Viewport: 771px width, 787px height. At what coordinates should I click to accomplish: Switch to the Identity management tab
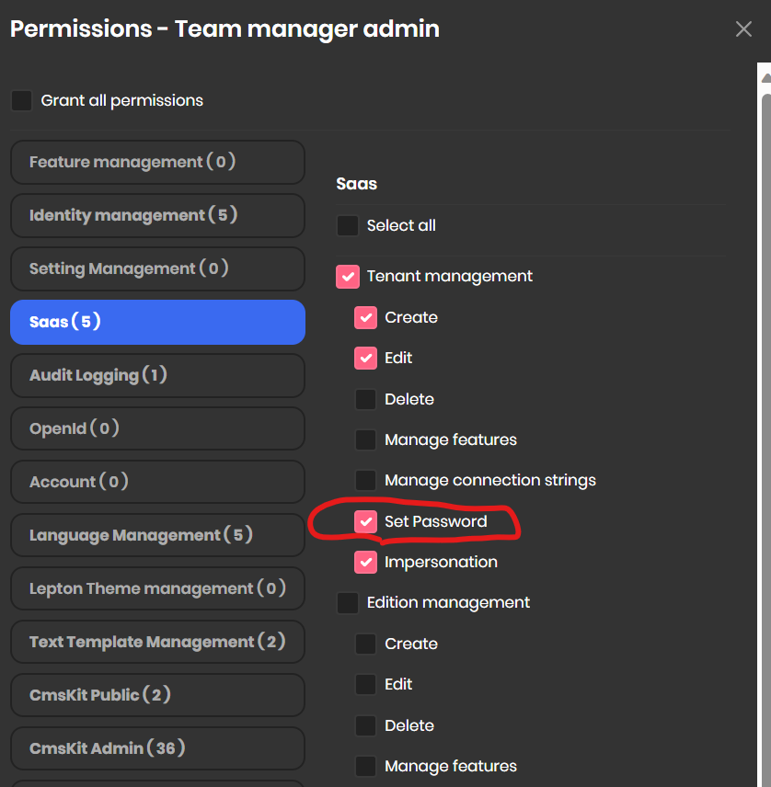tap(157, 216)
